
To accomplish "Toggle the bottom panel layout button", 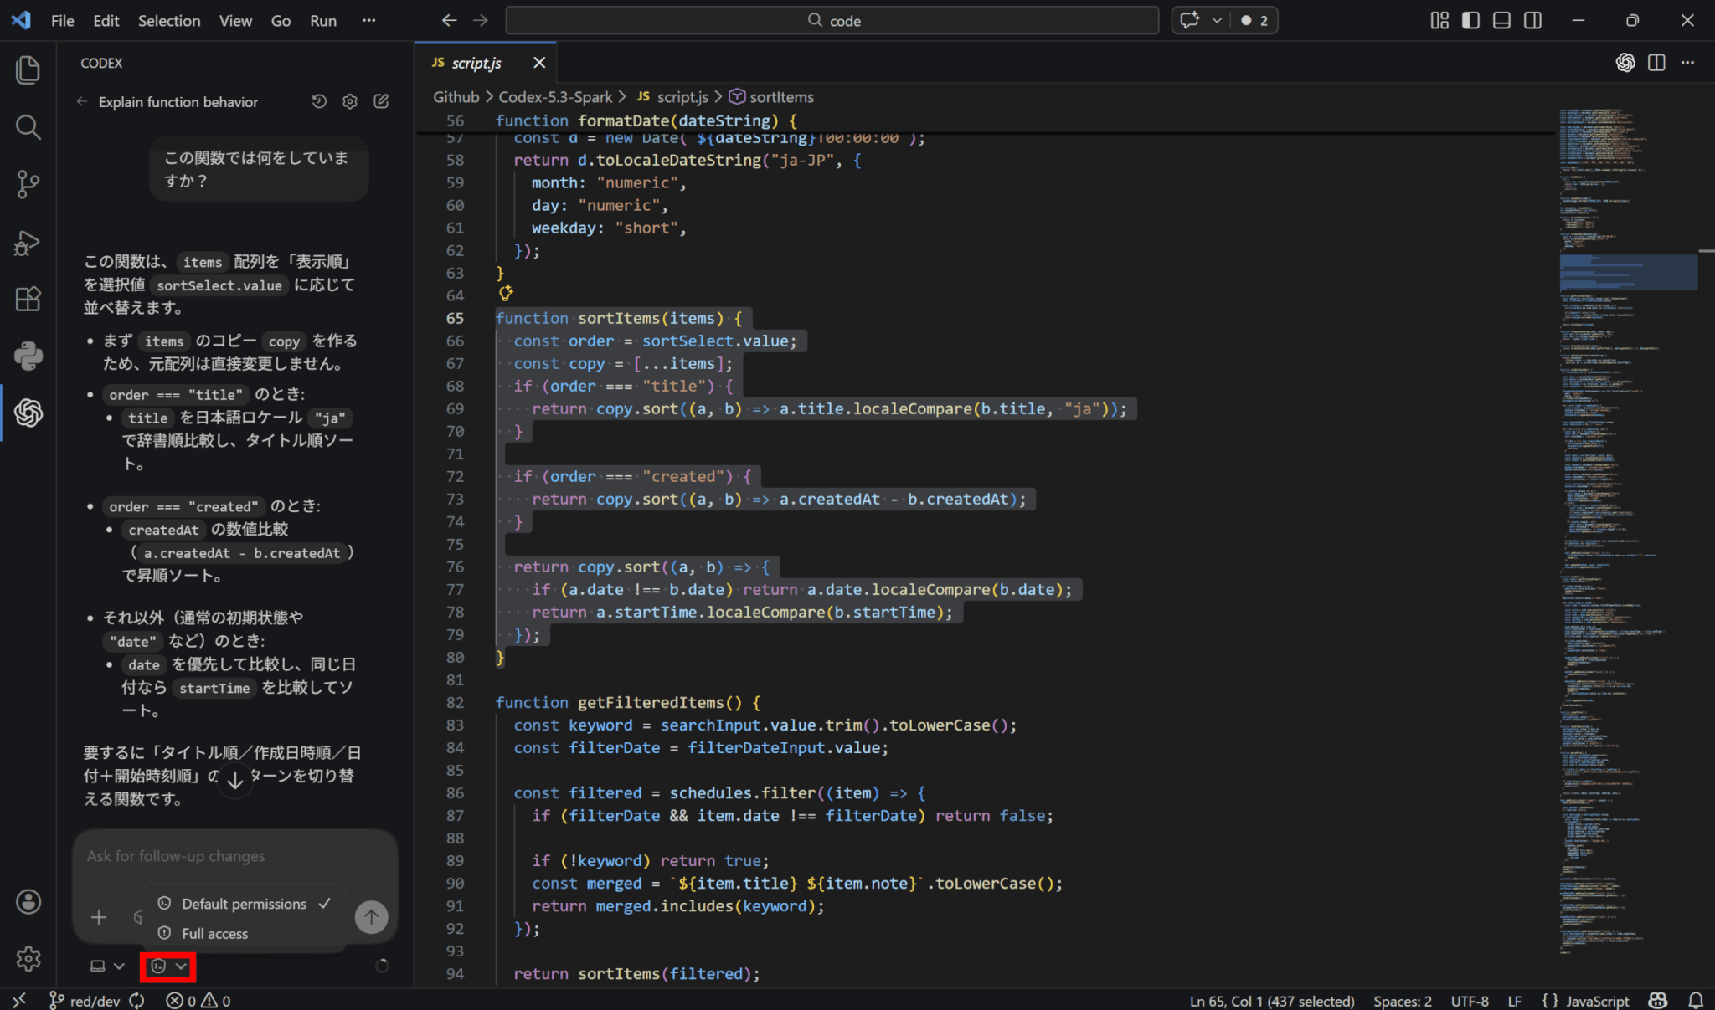I will tap(1501, 20).
